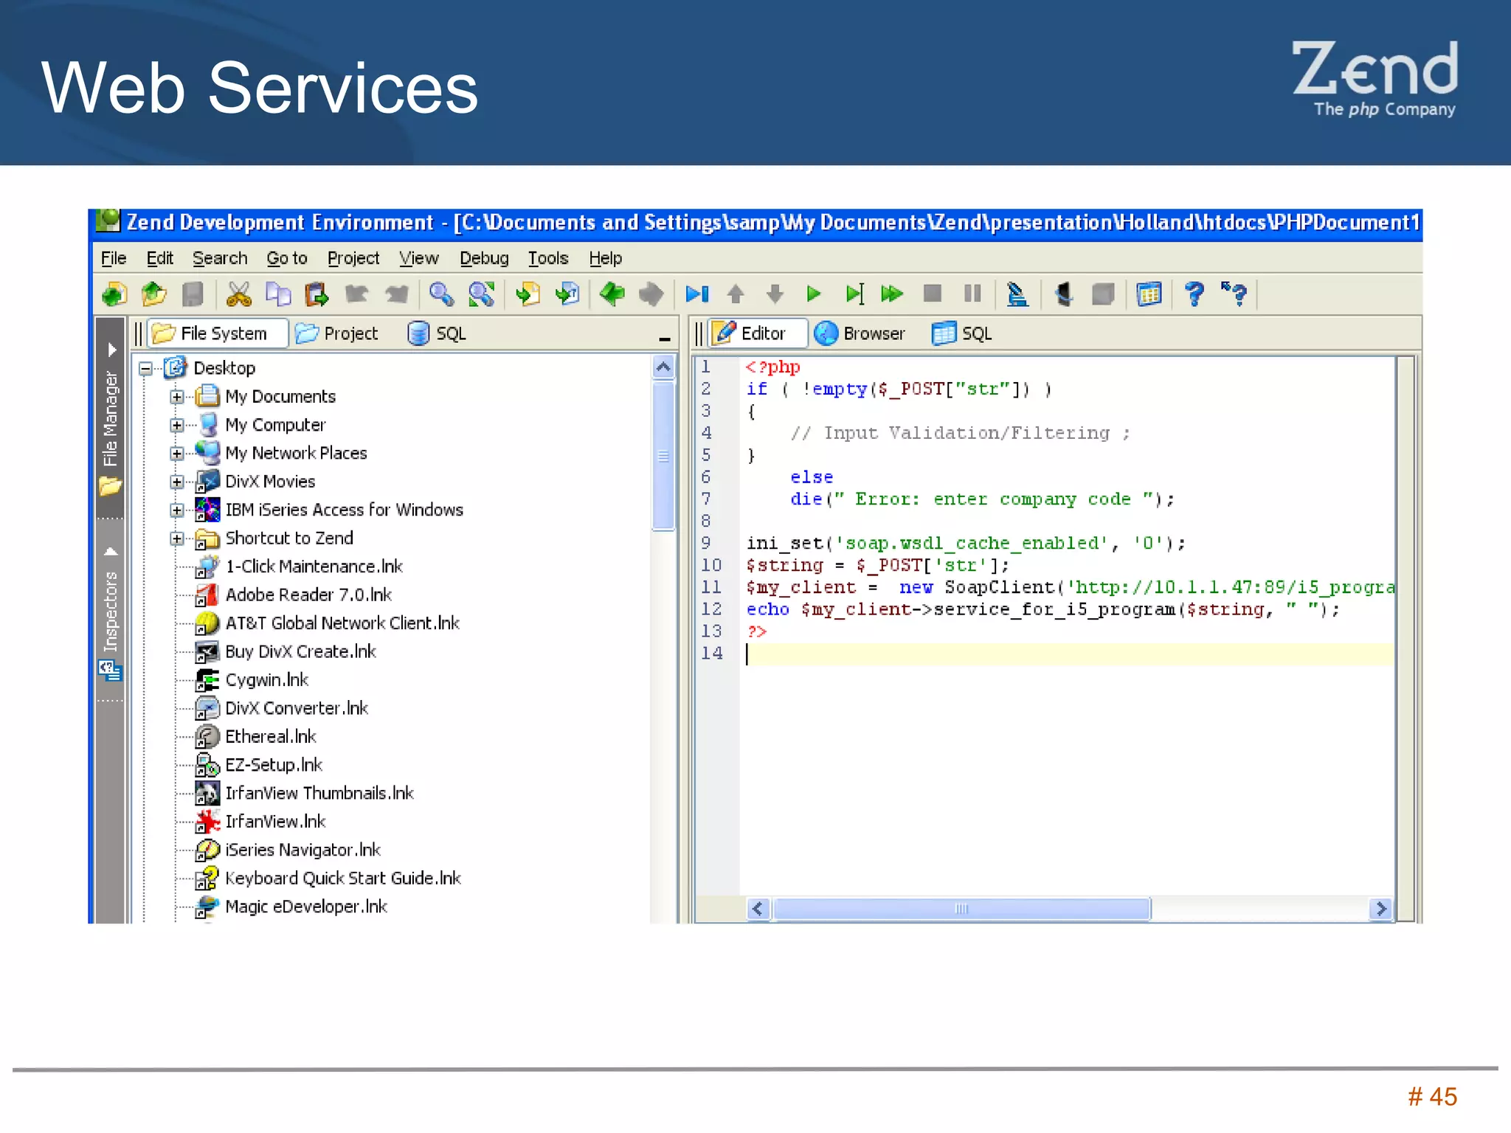The width and height of the screenshot is (1511, 1133).
Task: Toggle the File Manager side panel
Action: click(110, 418)
